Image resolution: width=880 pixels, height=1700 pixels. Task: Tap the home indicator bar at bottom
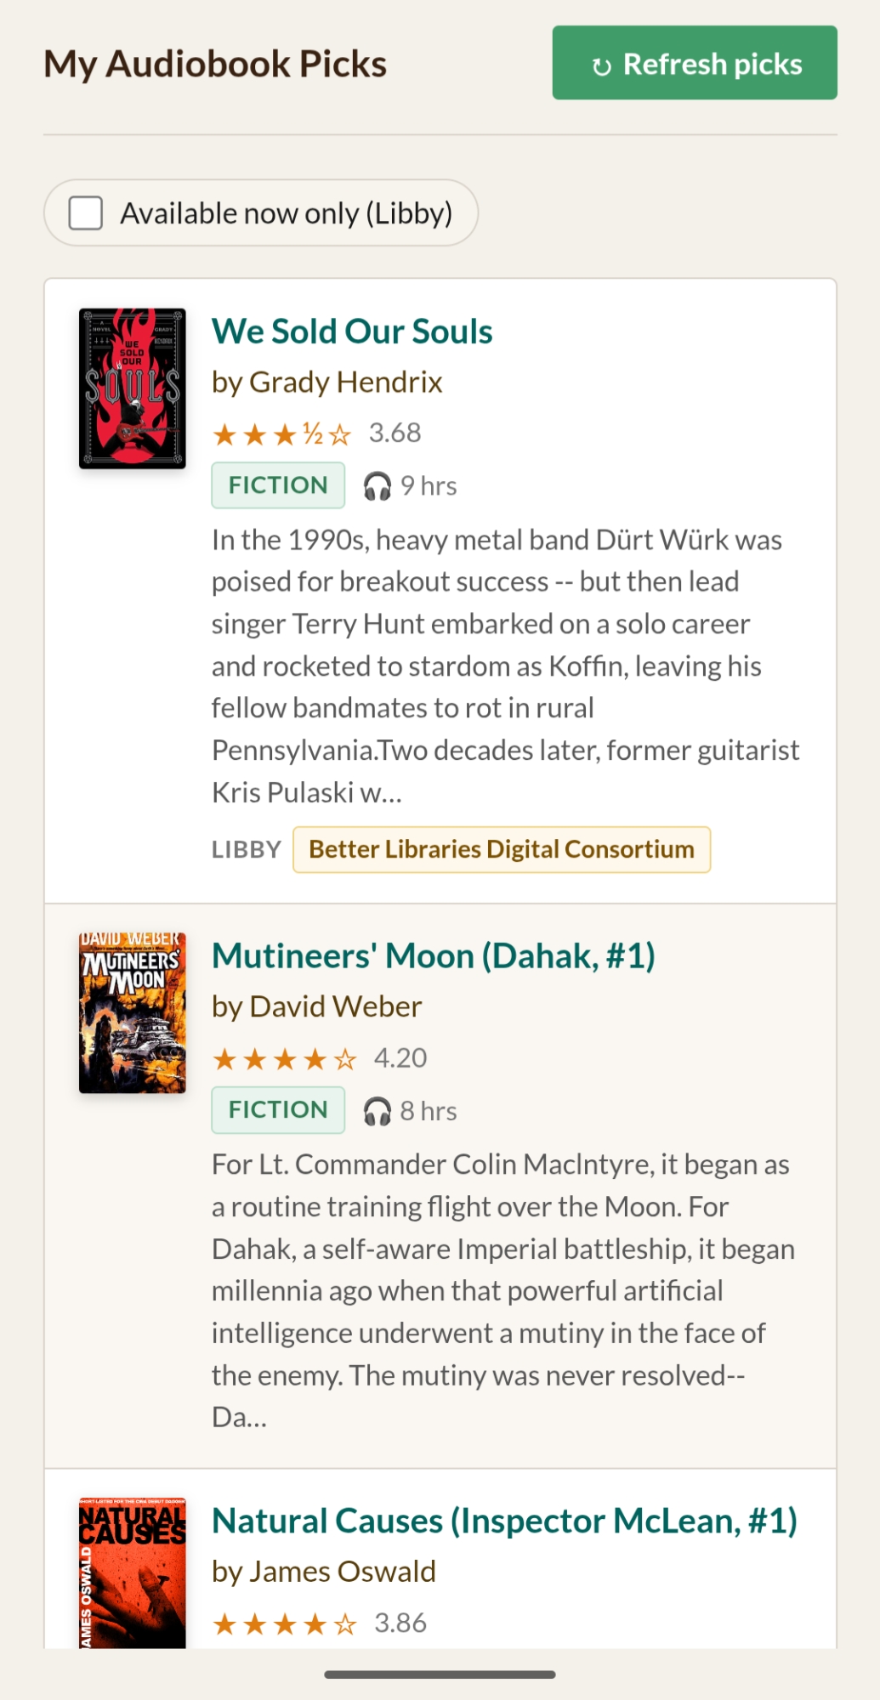point(440,1674)
